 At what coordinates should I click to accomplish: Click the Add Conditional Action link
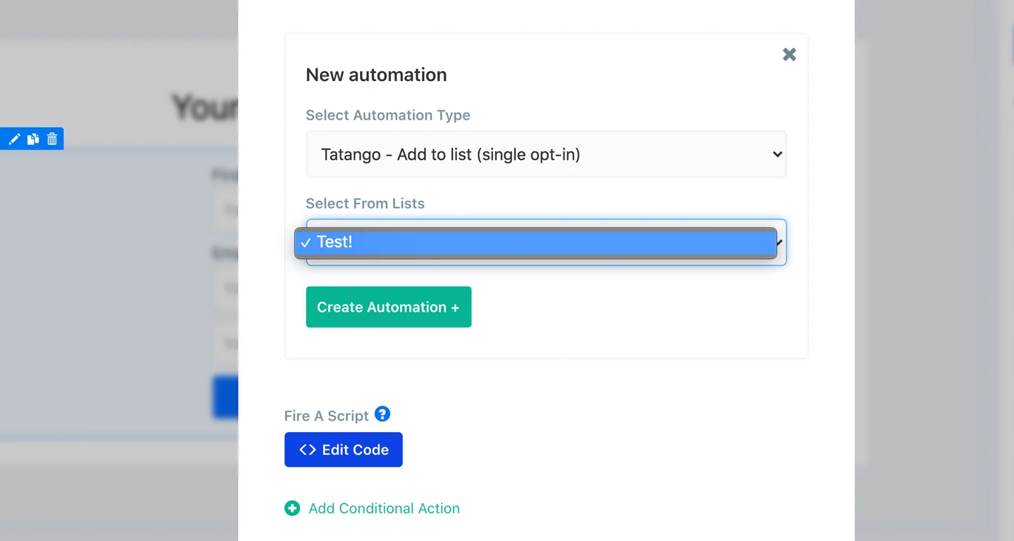(384, 508)
